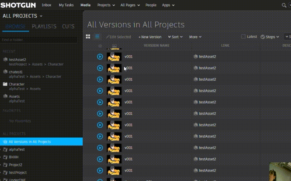Open the More dropdown menu
Image resolution: width=291 pixels, height=181 pixels.
click(195, 37)
